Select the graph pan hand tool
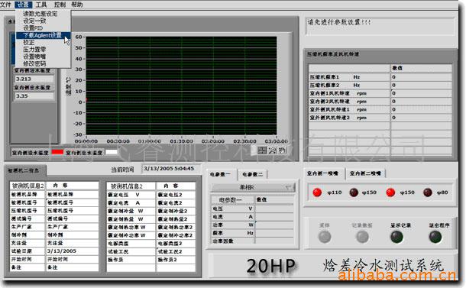This screenshot has width=466, height=288. point(282,150)
